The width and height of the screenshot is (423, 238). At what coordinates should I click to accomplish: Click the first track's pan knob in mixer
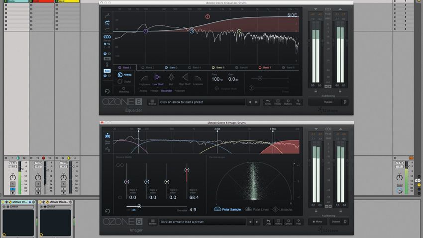pos(12,177)
